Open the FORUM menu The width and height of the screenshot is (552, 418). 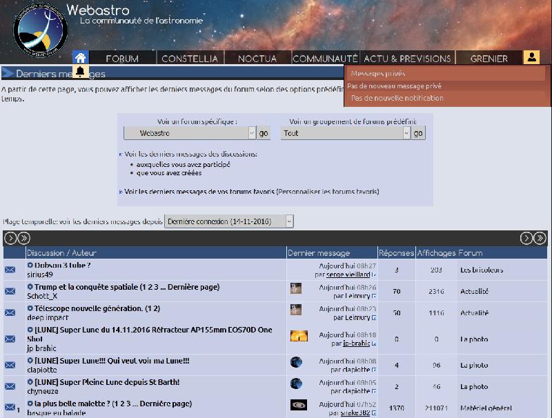pyautogui.click(x=122, y=59)
